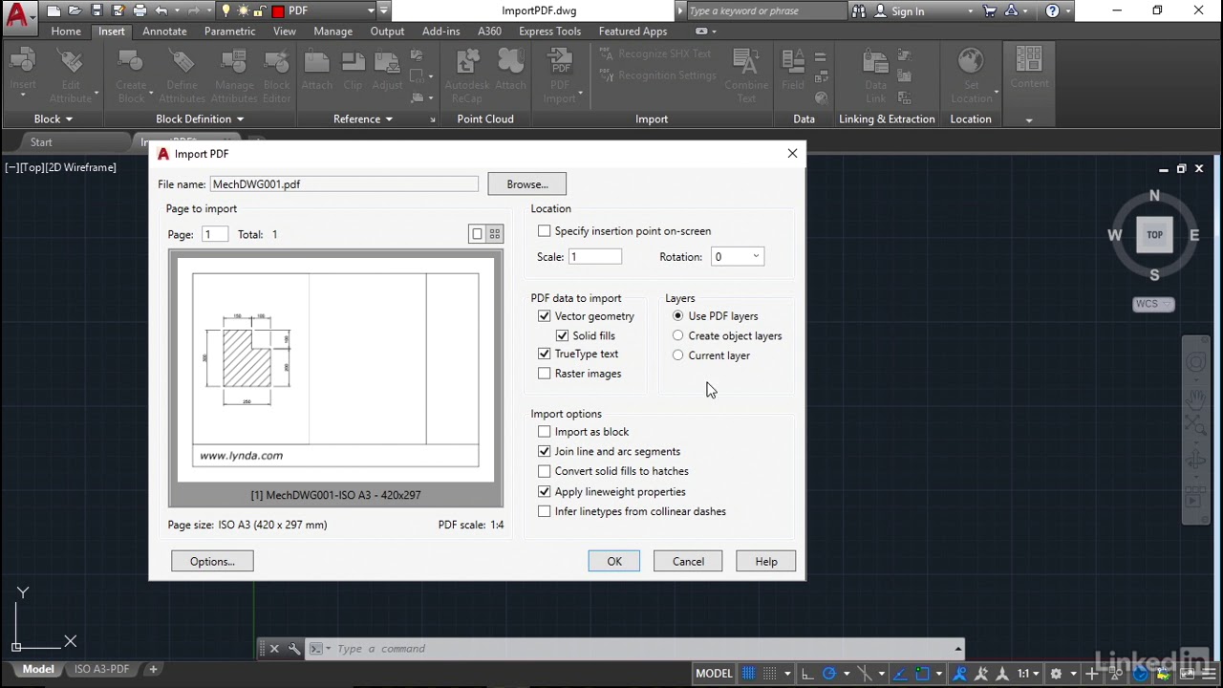Click the Undo arrow icon
Viewport: 1223px width, 688px height.
pyautogui.click(x=161, y=11)
